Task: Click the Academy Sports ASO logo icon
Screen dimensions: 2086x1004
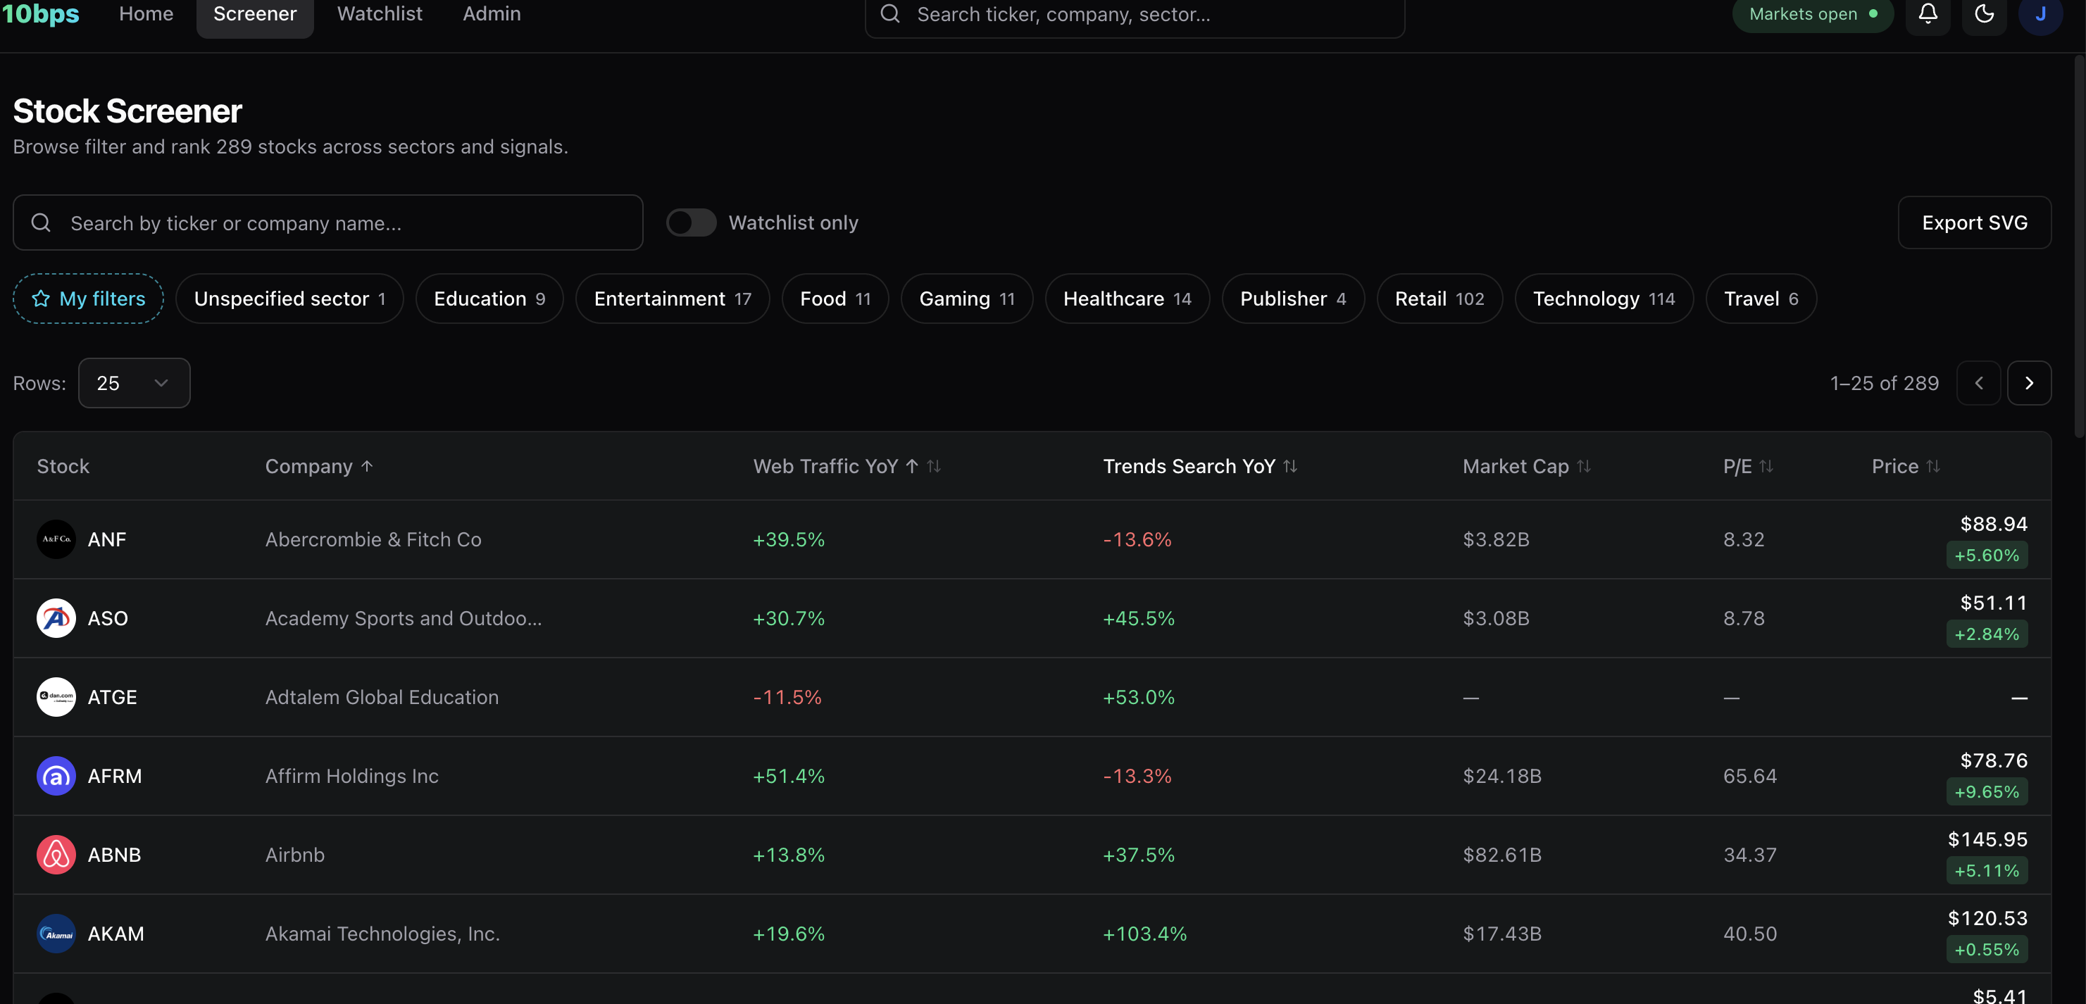Action: point(56,617)
